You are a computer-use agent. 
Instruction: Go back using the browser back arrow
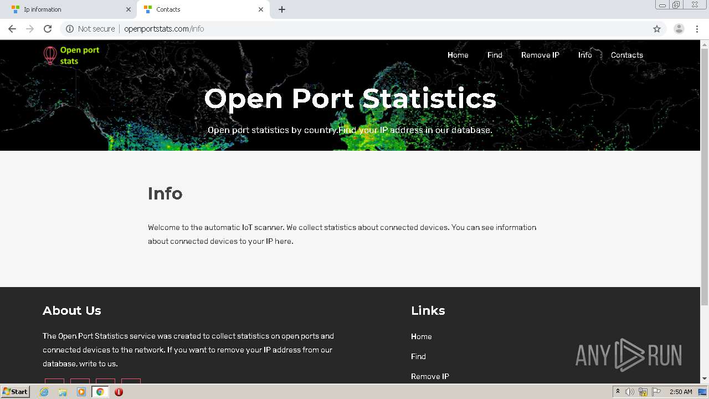(x=12, y=29)
